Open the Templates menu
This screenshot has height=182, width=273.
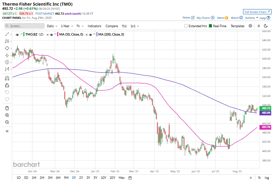237,26
